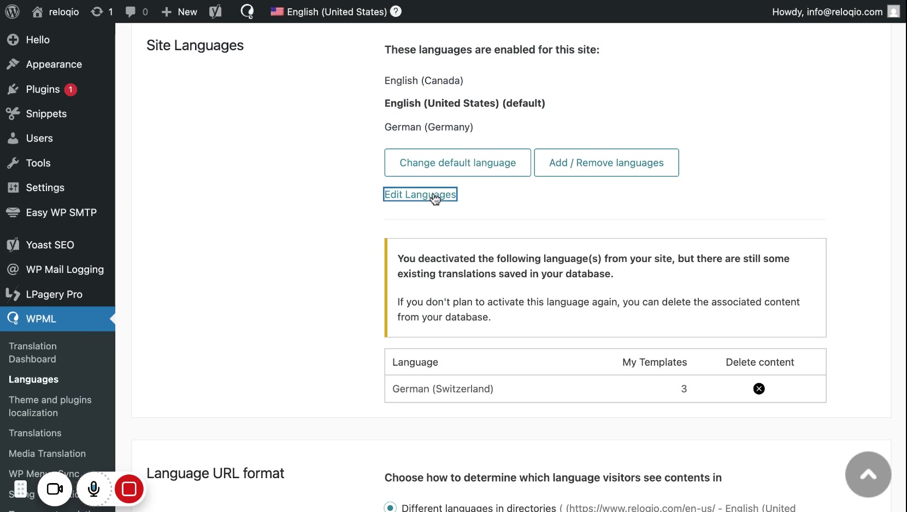Click the Yoast SEO icon in admin bar

coord(215,11)
